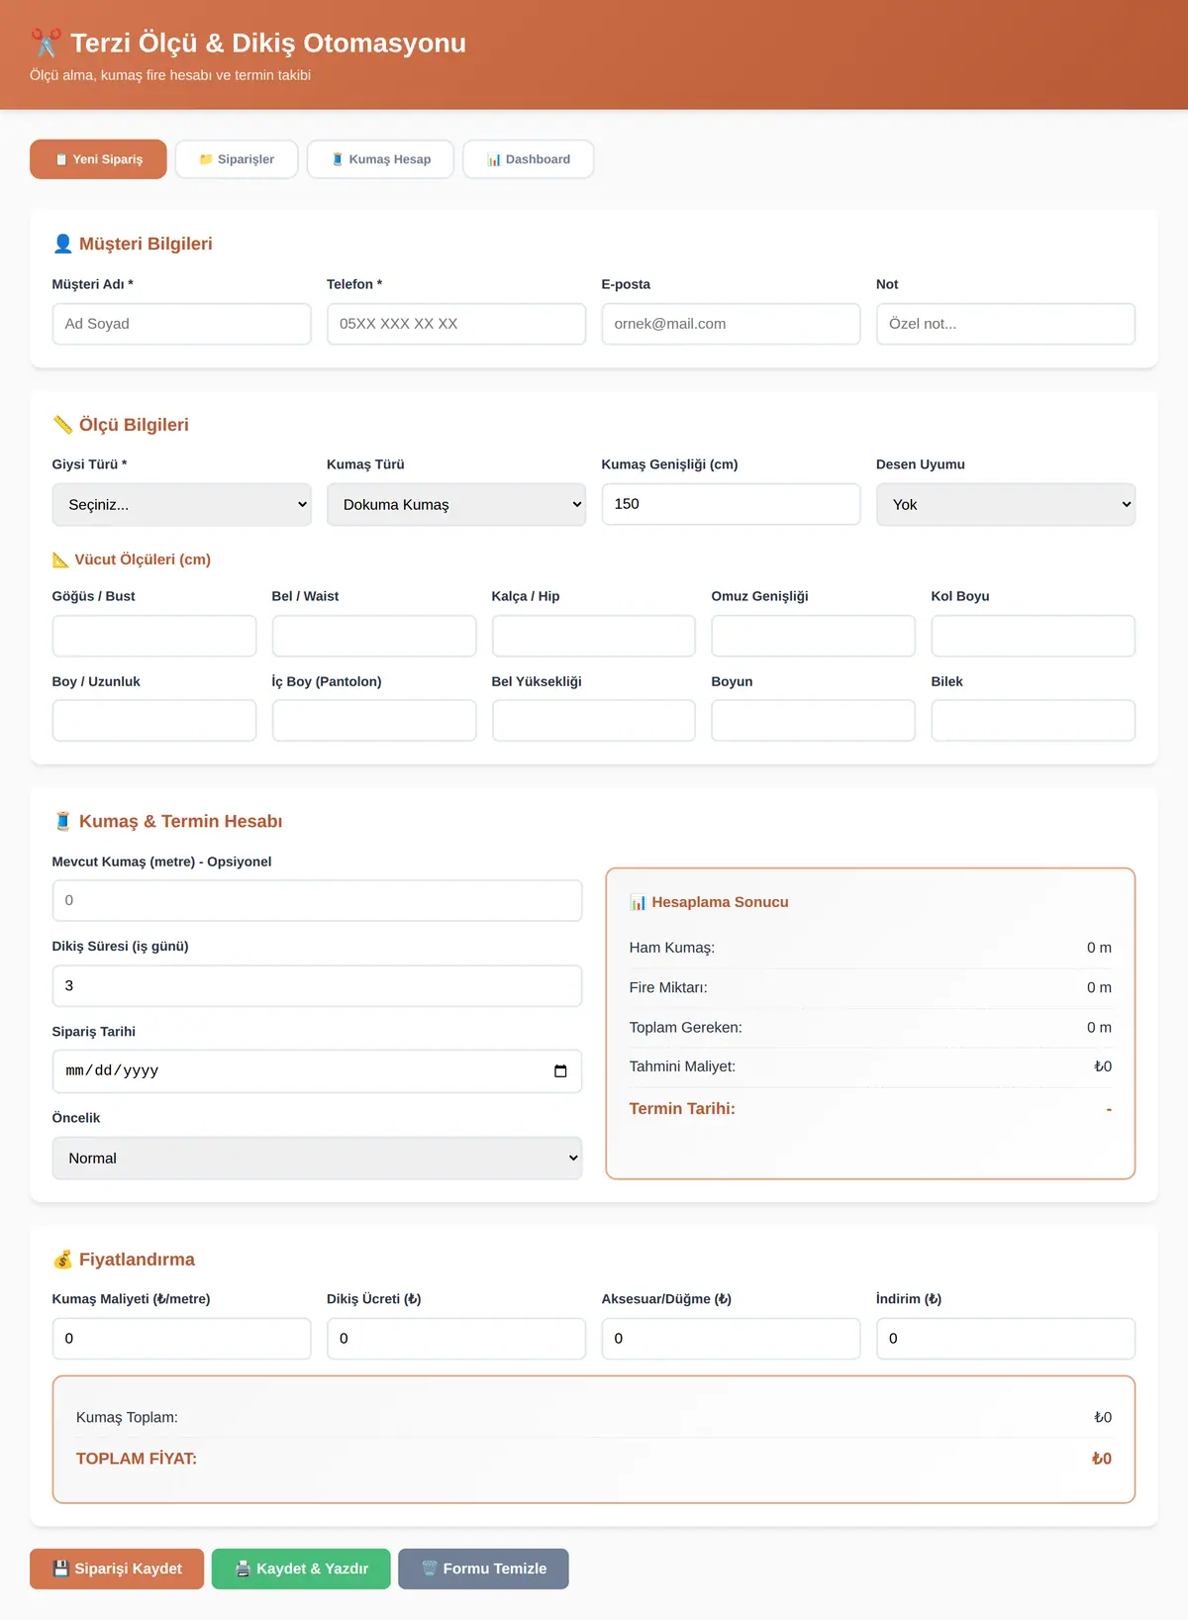Click the triangle ruler icon beside Vücut Ölçüleri

click(x=60, y=559)
